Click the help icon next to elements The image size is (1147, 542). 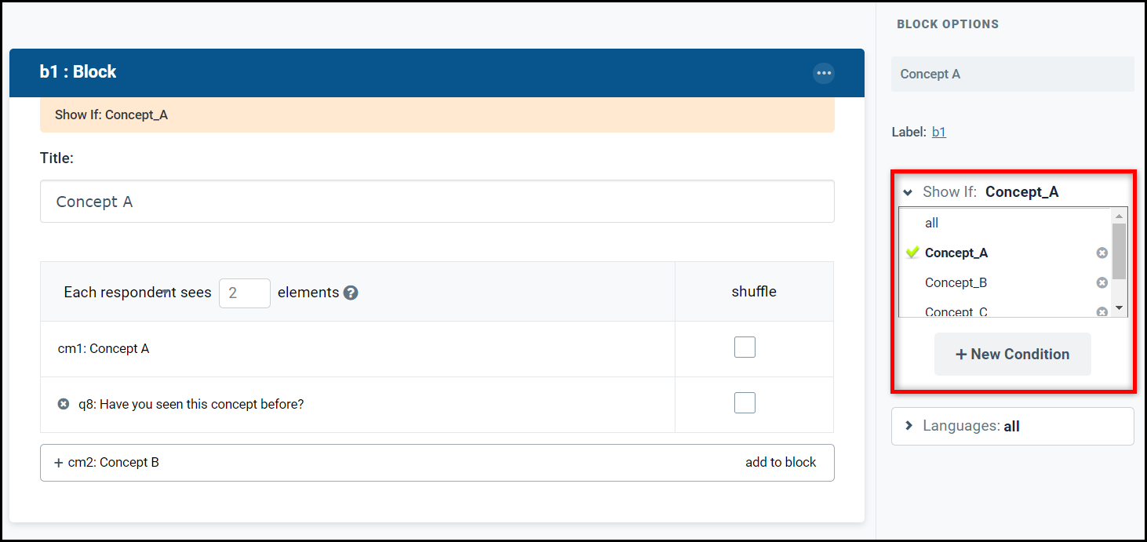point(351,293)
